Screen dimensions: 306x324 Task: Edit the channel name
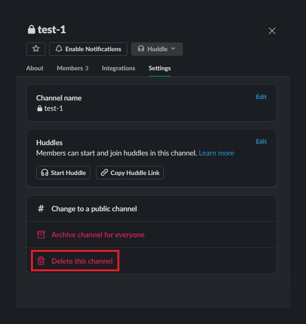(261, 97)
